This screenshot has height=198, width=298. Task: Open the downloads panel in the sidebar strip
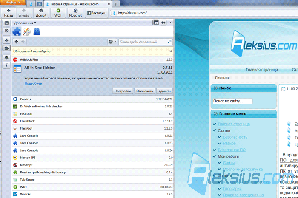pyautogui.click(x=6, y=40)
